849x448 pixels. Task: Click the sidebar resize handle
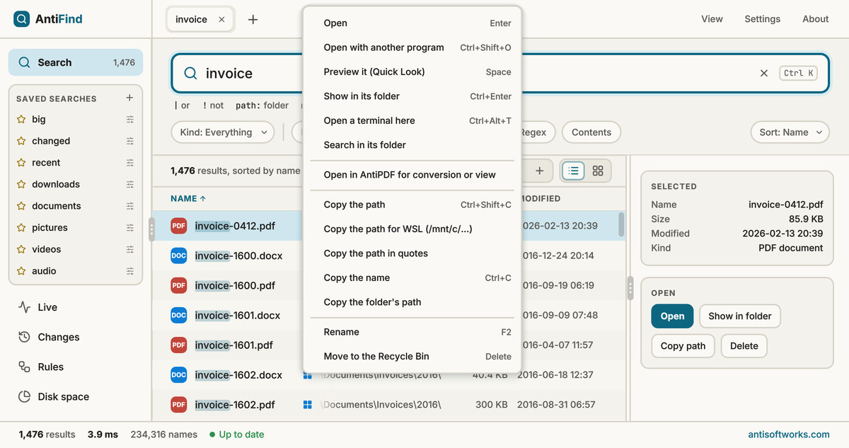(151, 229)
